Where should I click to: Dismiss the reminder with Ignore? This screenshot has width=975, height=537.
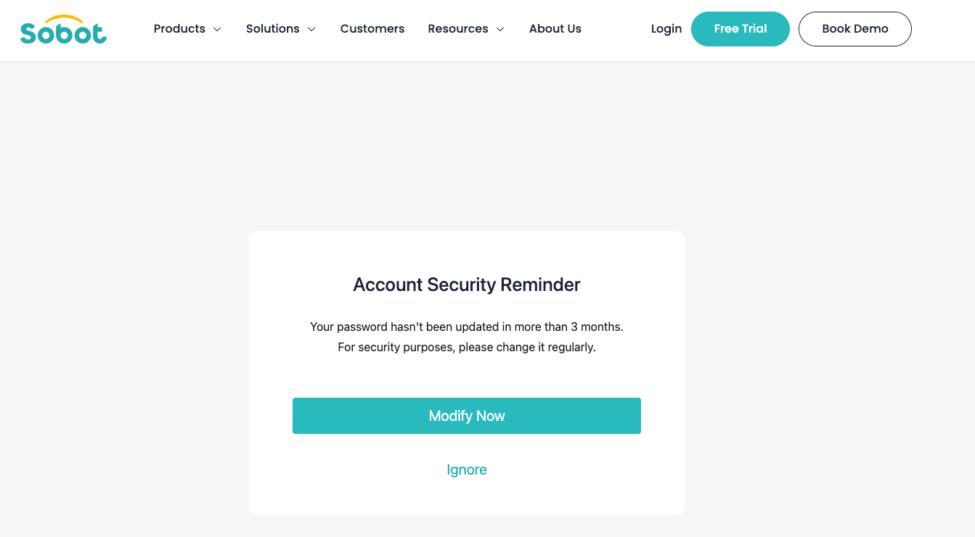[467, 470]
